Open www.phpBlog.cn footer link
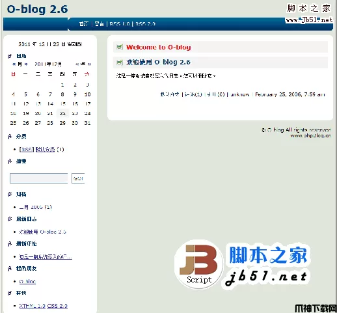This screenshot has height=313, width=337. pos(310,135)
